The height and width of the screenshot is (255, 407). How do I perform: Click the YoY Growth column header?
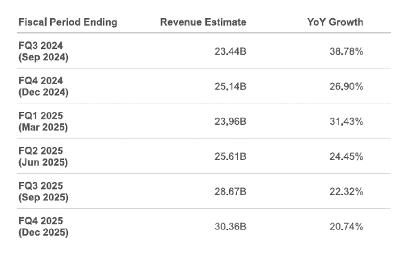pos(335,22)
